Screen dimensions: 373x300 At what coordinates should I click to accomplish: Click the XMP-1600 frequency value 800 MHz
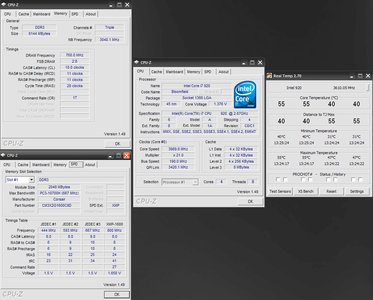pyautogui.click(x=114, y=230)
